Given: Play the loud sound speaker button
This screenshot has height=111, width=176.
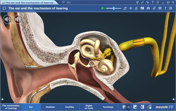Looking at the screenshot, I should click(18, 19).
